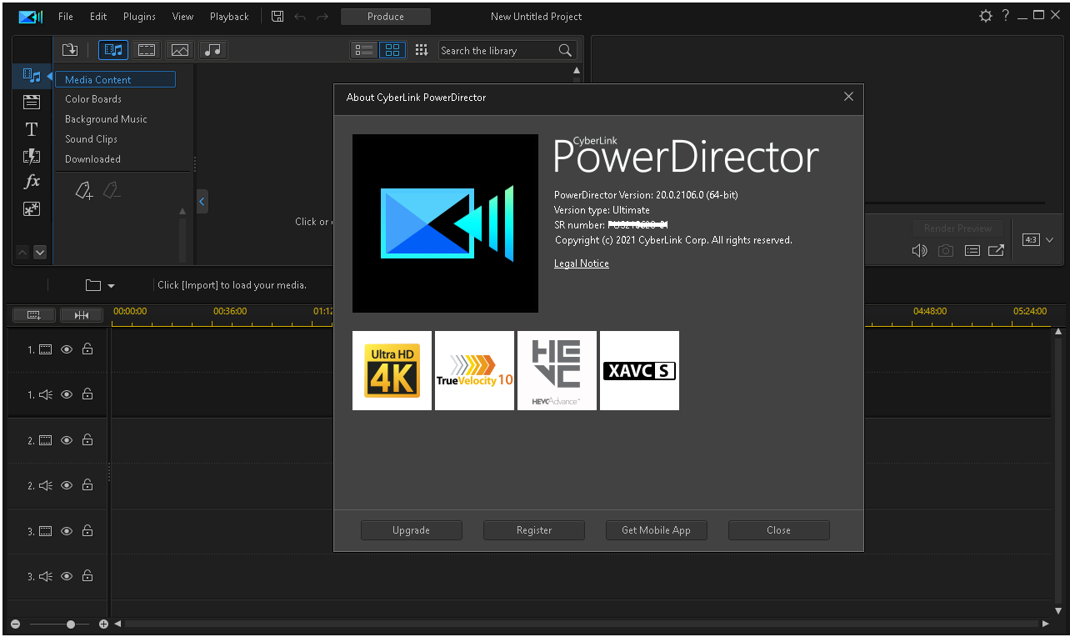Open the Overlay Room sparkle icon
1070x637 pixels.
coord(32,208)
